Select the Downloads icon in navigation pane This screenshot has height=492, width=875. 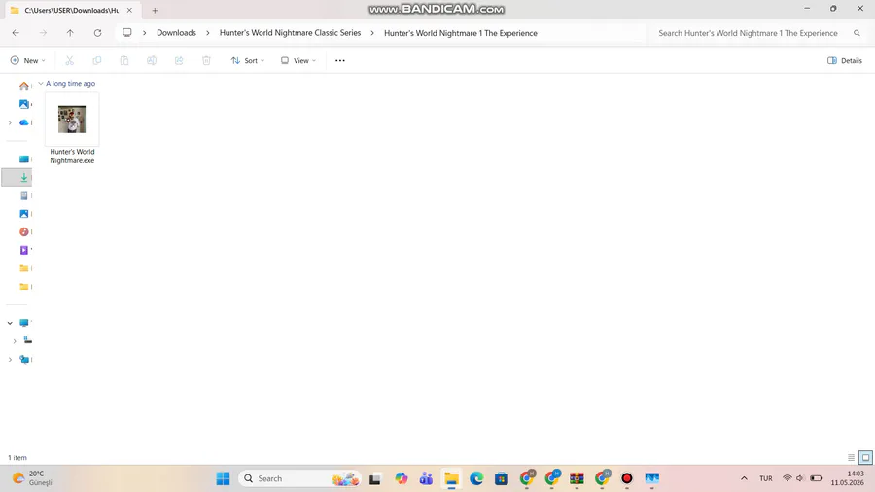pos(24,177)
